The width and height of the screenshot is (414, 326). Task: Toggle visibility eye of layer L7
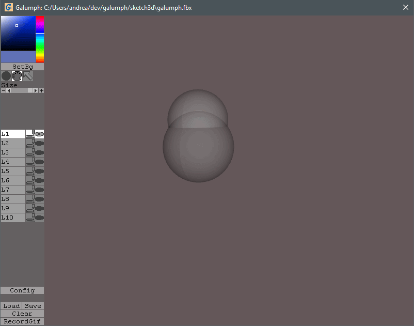[x=39, y=190]
